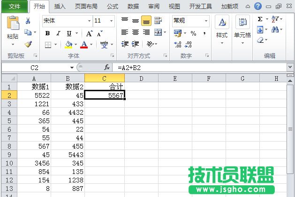The height and width of the screenshot is (197, 295).
Task: Click Fill down arrow icon
Action: (x=260, y=30)
